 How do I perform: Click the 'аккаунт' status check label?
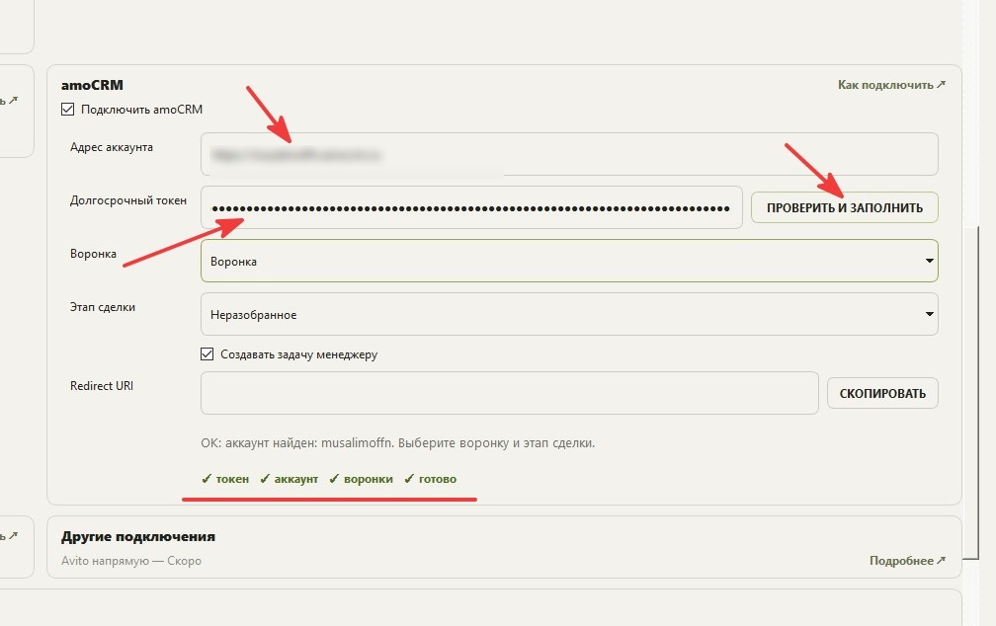tap(289, 479)
